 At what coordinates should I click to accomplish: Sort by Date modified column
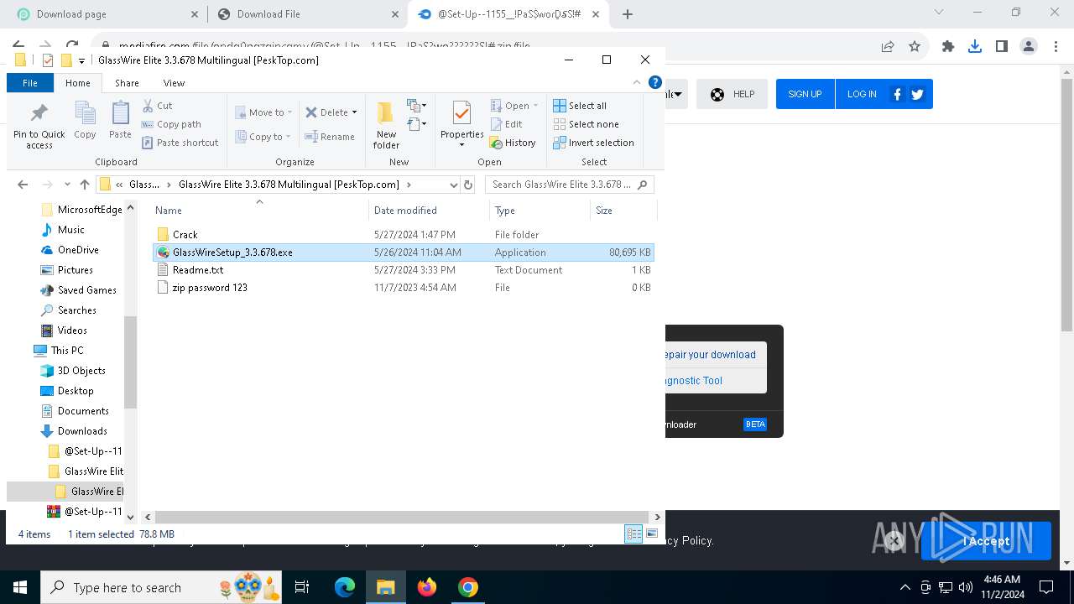[429, 211]
